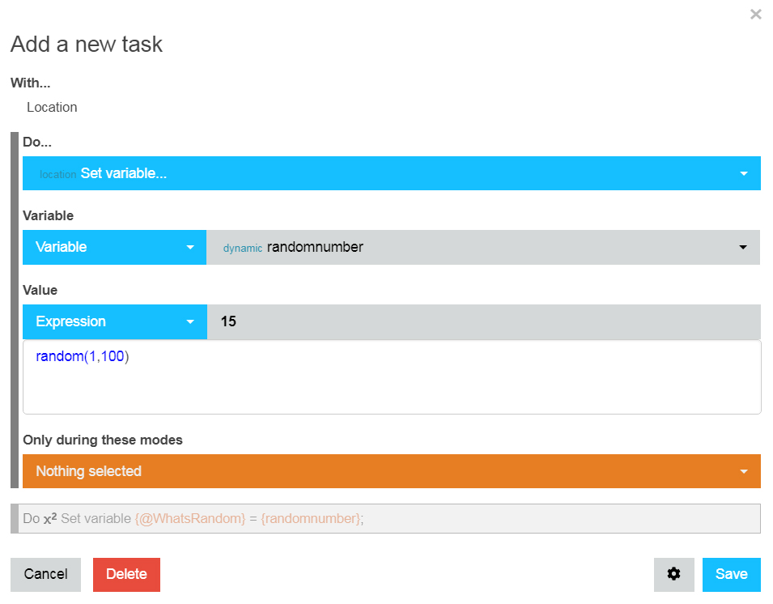Viewport: 773px width, 604px height.
Task: Expand the Expression value type dropdown
Action: pos(114,321)
